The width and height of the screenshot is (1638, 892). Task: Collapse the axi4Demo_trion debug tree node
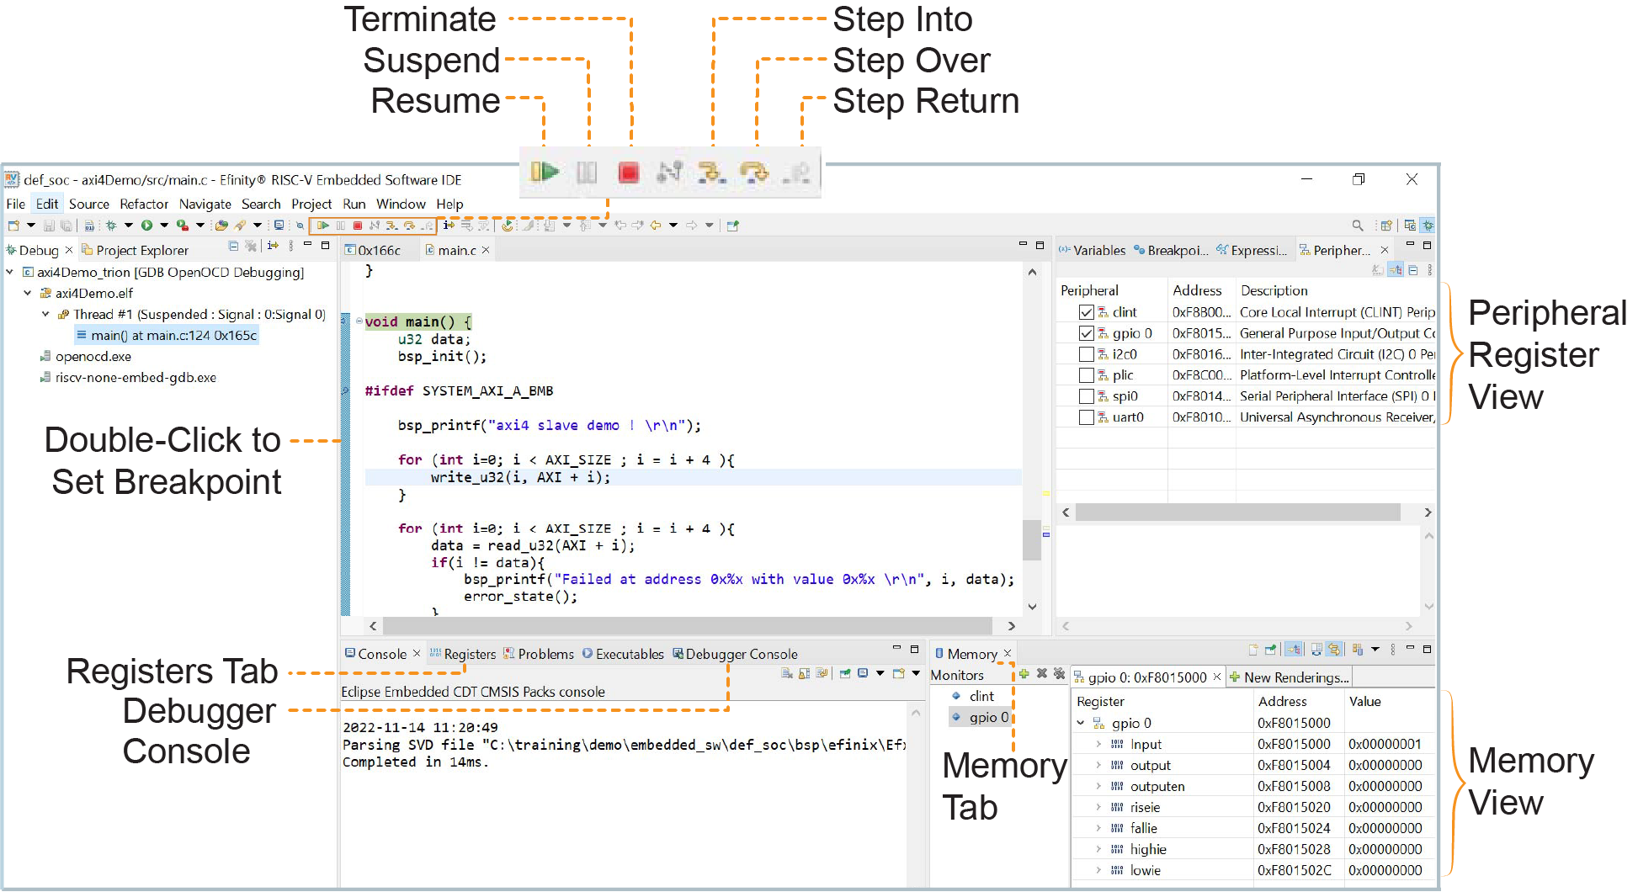10,272
